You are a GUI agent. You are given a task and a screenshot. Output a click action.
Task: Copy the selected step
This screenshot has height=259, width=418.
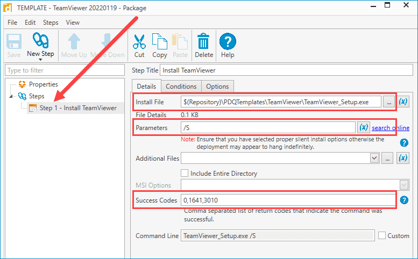[159, 46]
